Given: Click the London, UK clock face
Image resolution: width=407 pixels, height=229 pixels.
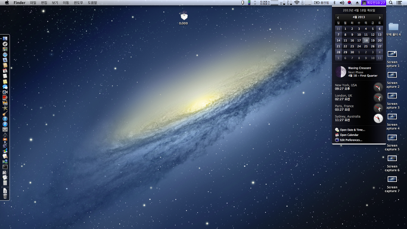Looking at the screenshot, I should 378,98.
